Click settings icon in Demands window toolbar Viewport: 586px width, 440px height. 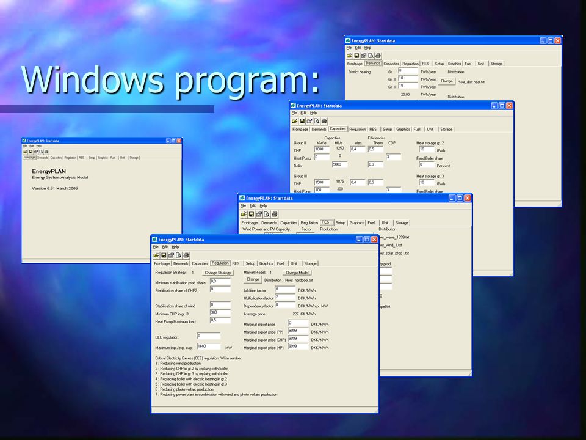click(364, 56)
